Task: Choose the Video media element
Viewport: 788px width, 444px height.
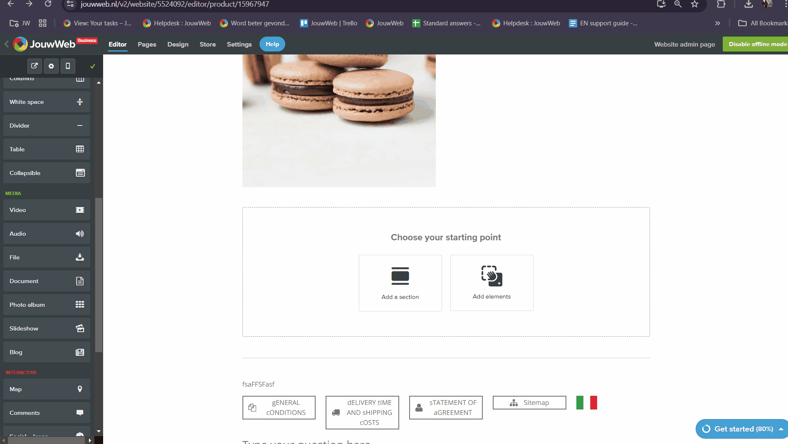Action: (47, 210)
